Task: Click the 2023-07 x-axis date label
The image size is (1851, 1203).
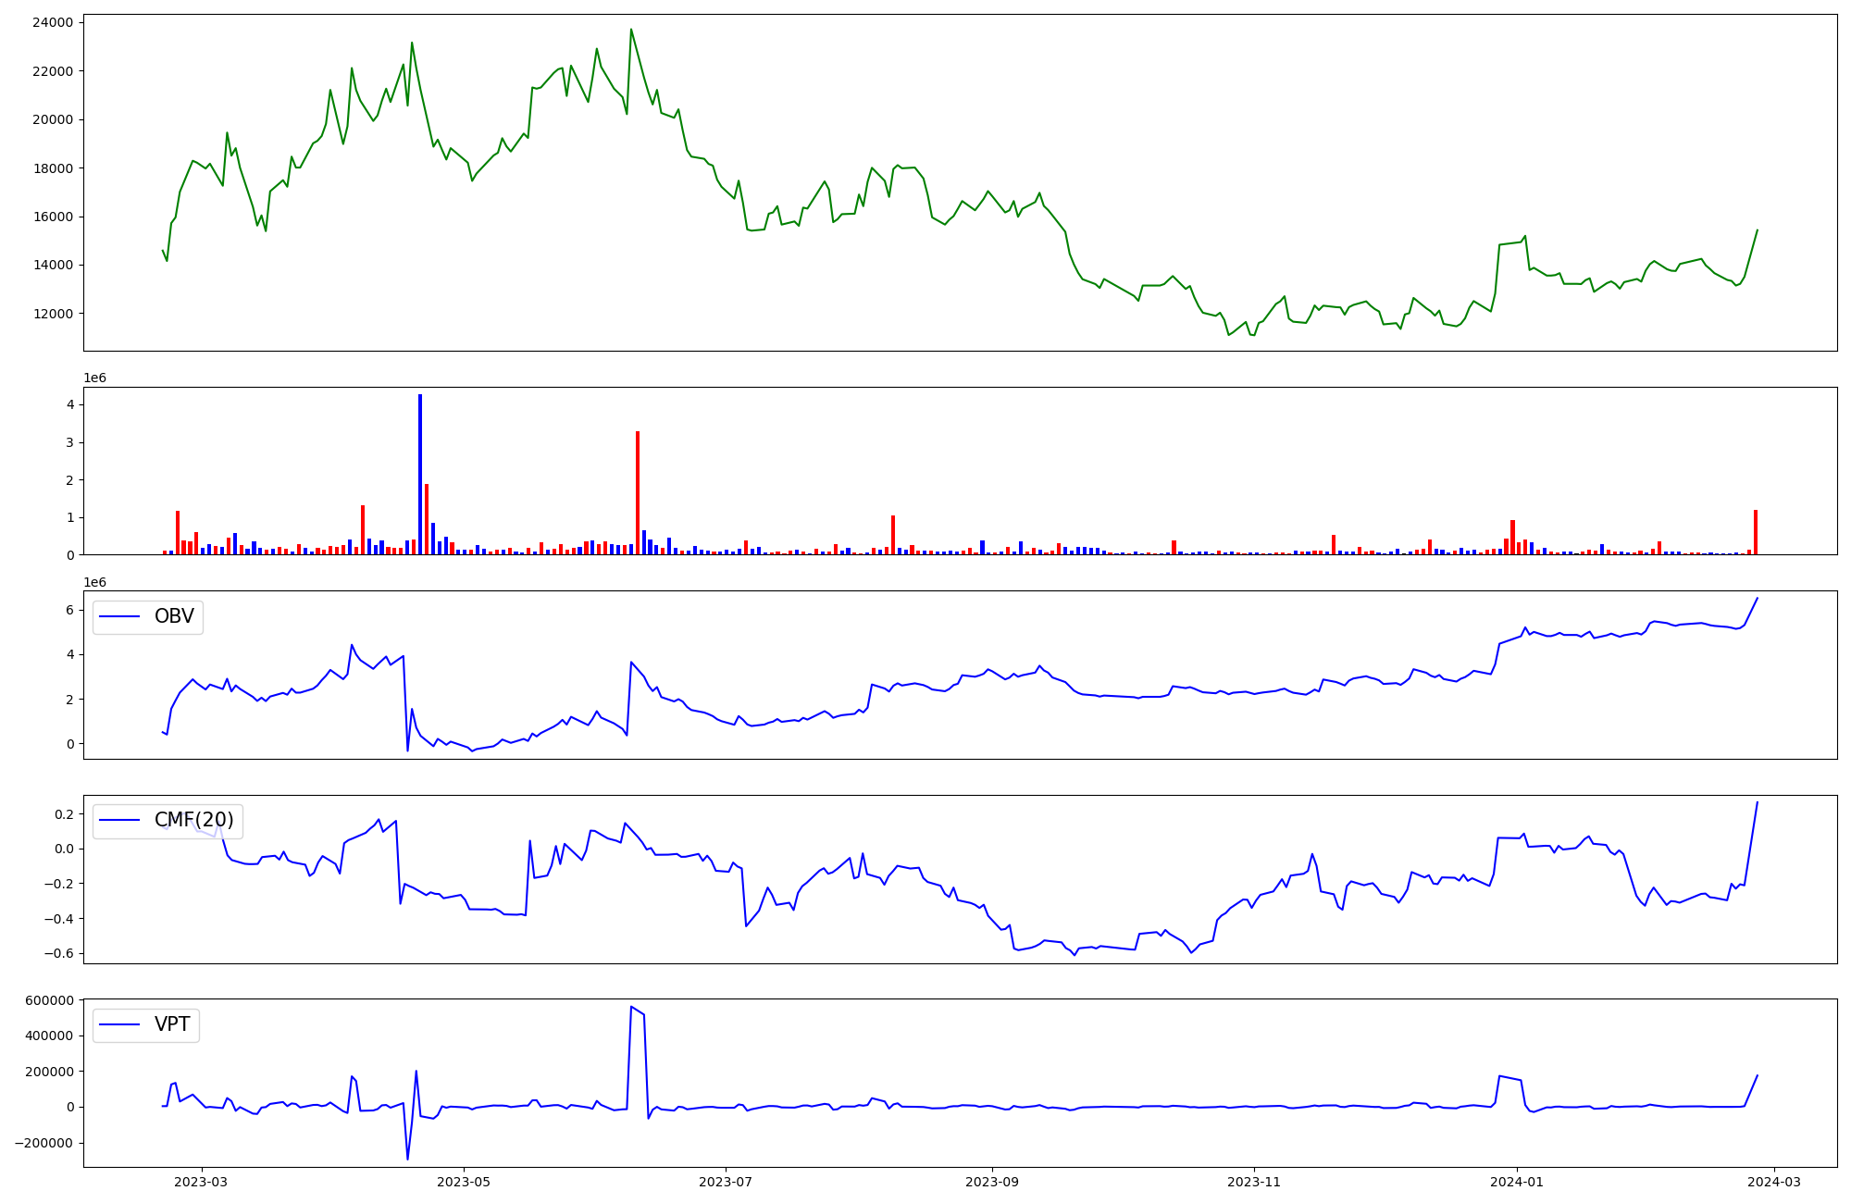Action: tap(726, 1182)
